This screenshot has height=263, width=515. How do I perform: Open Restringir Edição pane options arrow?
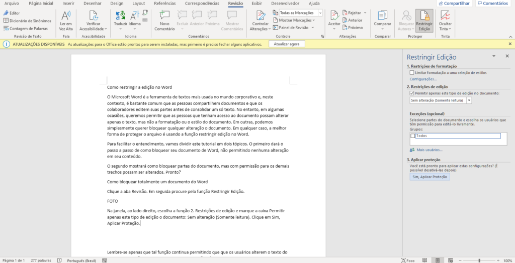(x=493, y=56)
